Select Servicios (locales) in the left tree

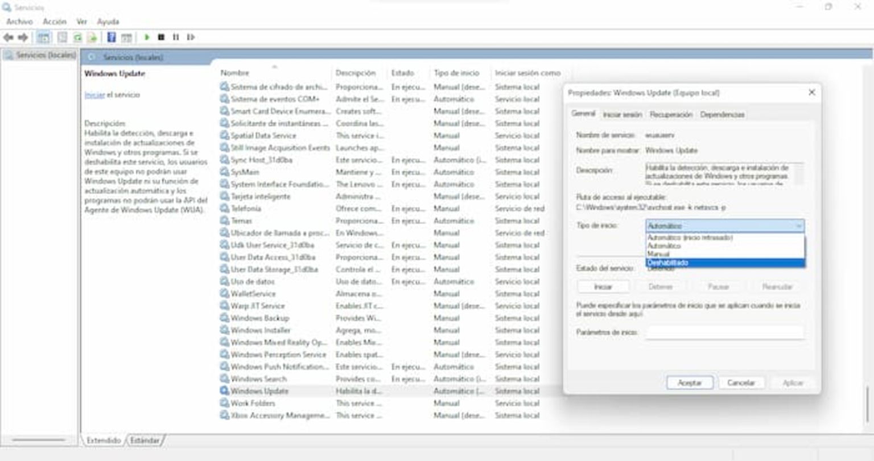(46, 55)
